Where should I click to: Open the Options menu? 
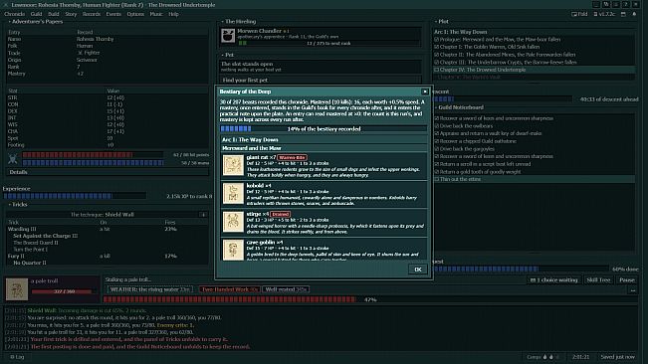[x=135, y=14]
